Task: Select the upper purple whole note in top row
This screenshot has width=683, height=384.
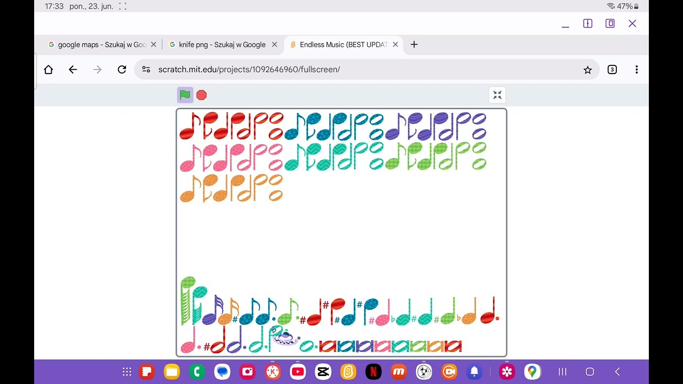Action: point(479,118)
